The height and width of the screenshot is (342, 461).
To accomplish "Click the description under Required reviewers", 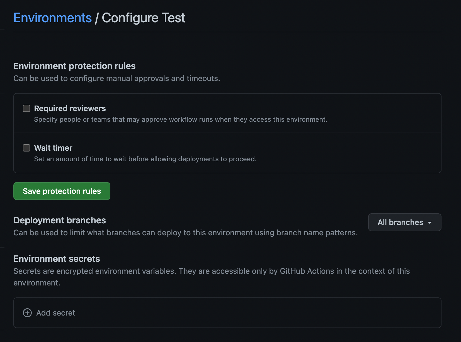I will click(181, 119).
